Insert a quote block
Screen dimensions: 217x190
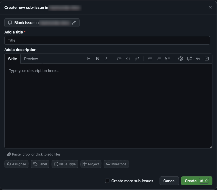pyautogui.click(x=119, y=59)
